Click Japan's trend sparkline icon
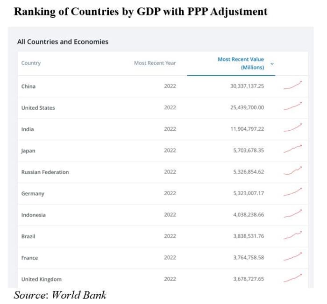 (x=292, y=149)
